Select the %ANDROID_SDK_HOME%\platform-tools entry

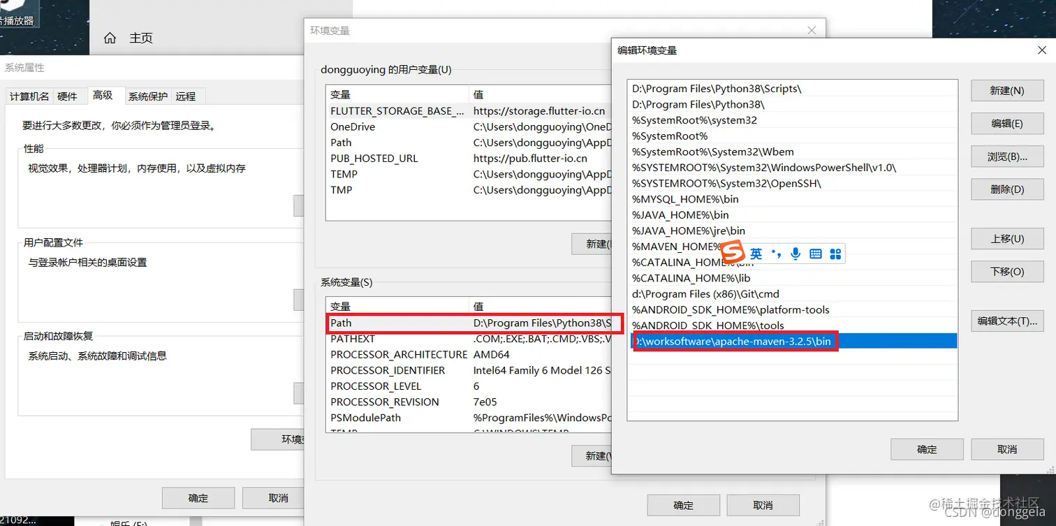(792, 309)
